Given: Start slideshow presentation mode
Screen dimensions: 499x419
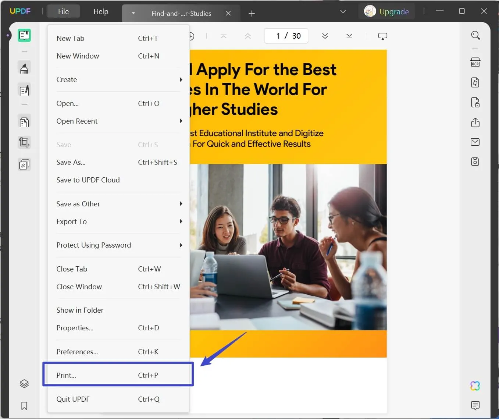Looking at the screenshot, I should 382,36.
